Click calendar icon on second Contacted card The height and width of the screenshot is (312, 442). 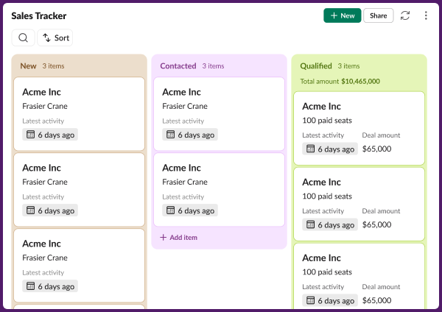coord(170,210)
